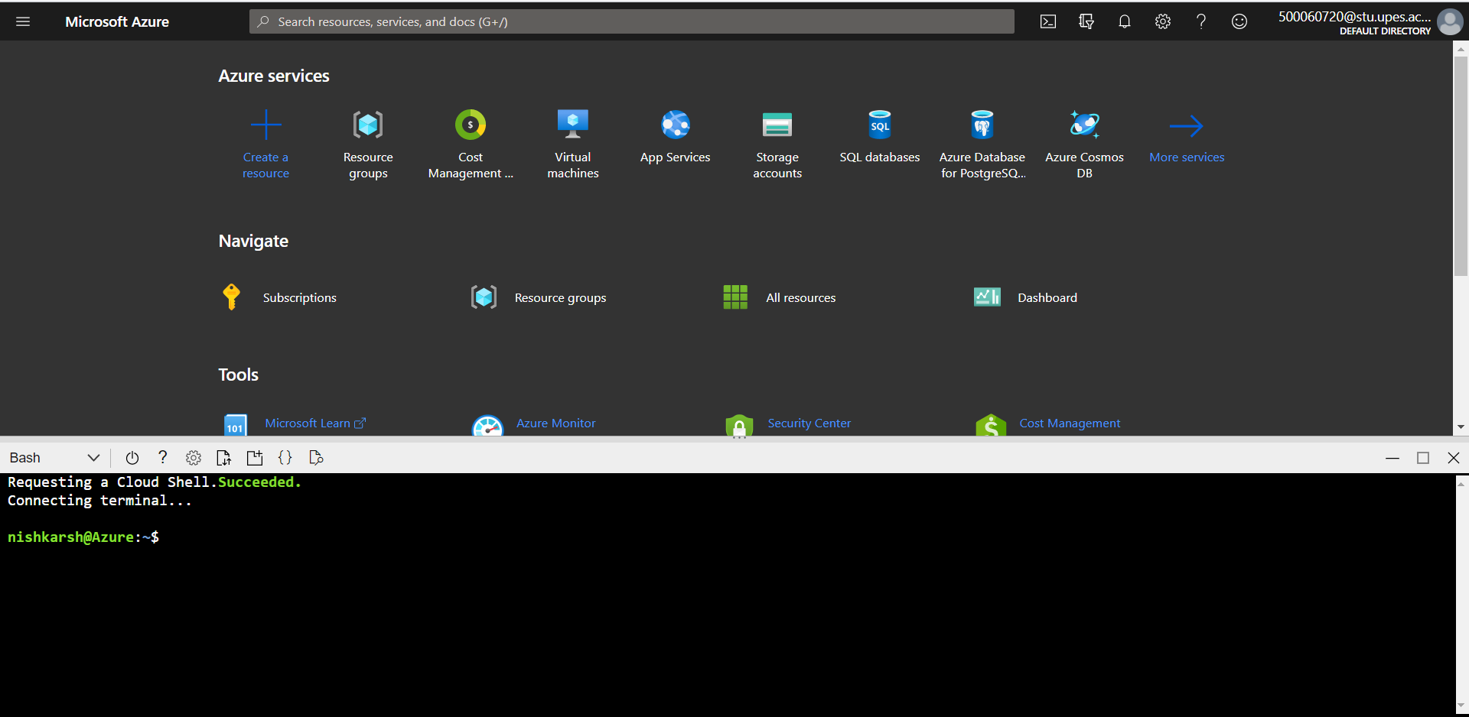Click the Cloud Shell terminal scrollbar
This screenshot has width=1469, height=717.
pos(1461,595)
